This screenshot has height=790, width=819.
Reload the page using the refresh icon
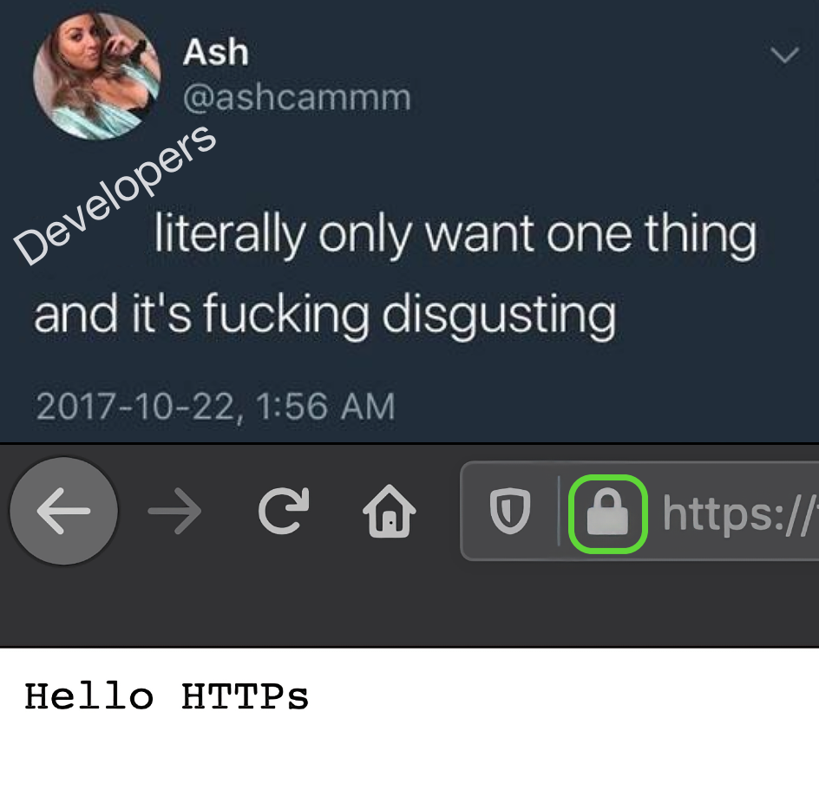point(284,511)
